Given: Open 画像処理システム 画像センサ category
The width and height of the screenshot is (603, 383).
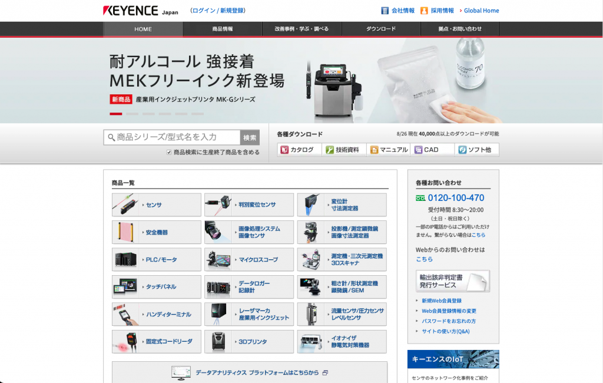Looking at the screenshot, I should click(x=249, y=232).
